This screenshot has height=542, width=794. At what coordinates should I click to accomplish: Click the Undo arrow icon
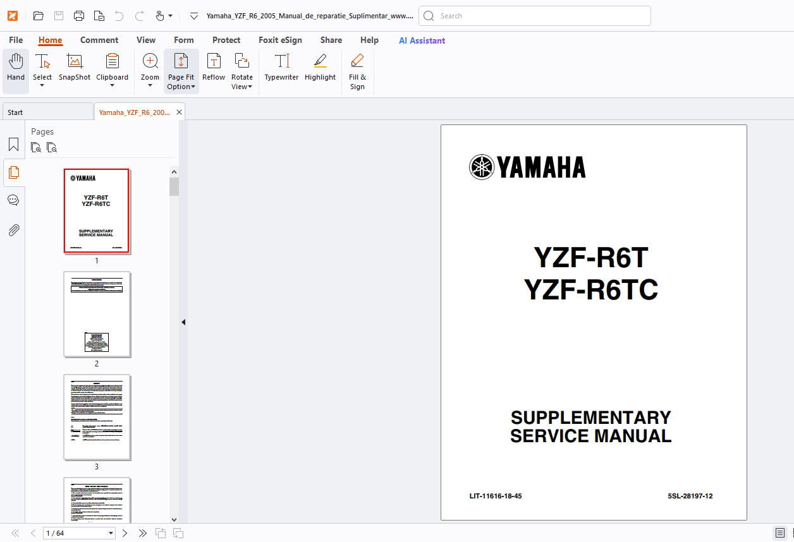119,16
